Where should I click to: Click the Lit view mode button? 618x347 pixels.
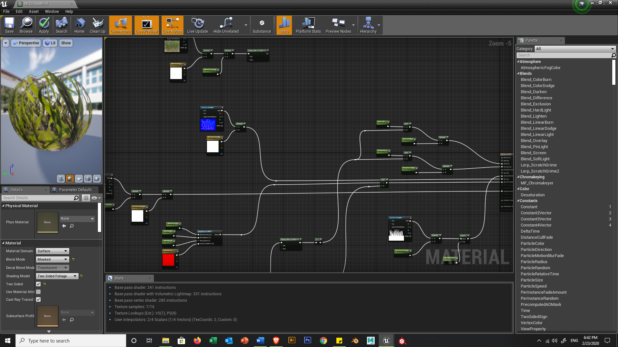50,43
